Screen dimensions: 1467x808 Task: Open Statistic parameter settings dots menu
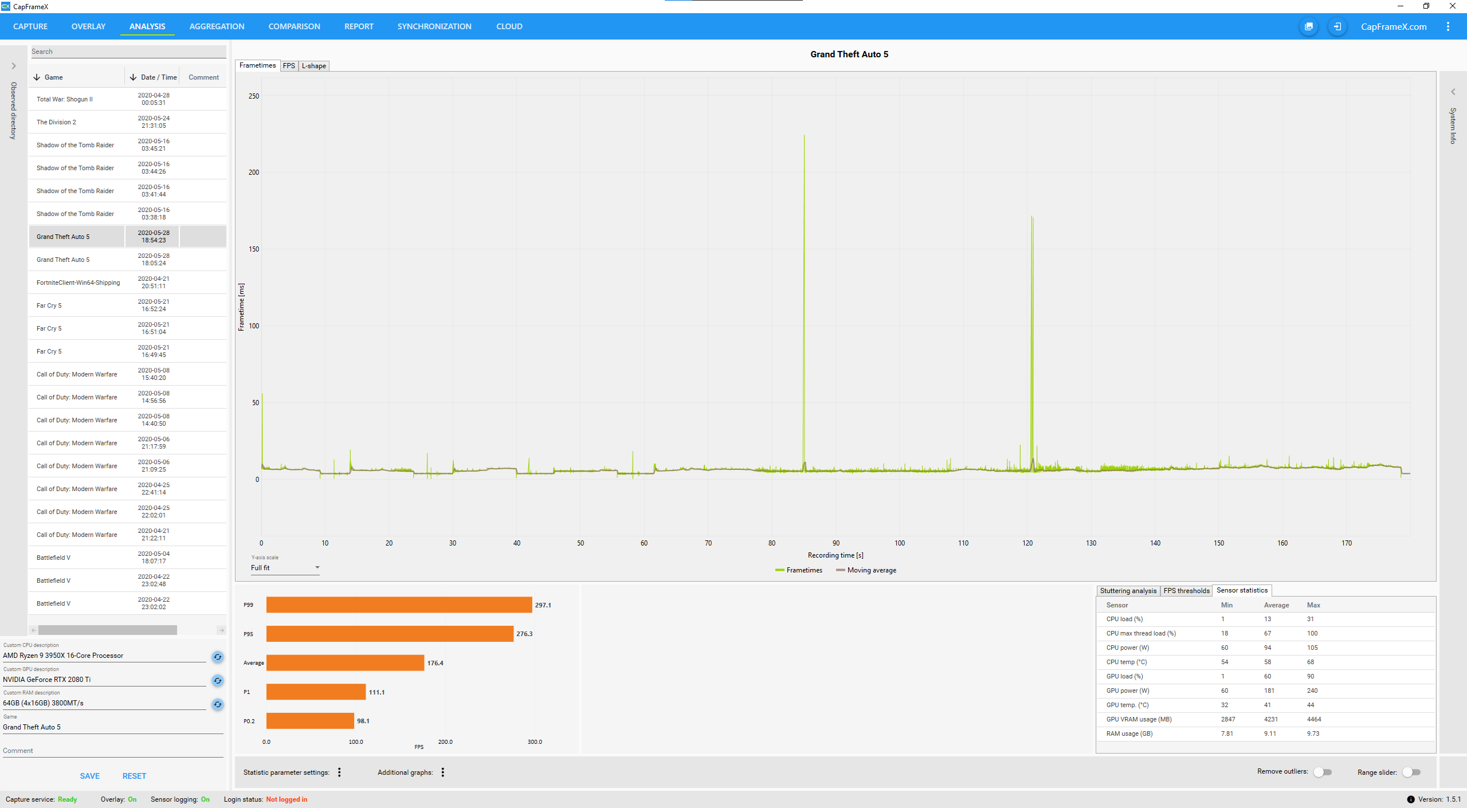[x=339, y=772]
